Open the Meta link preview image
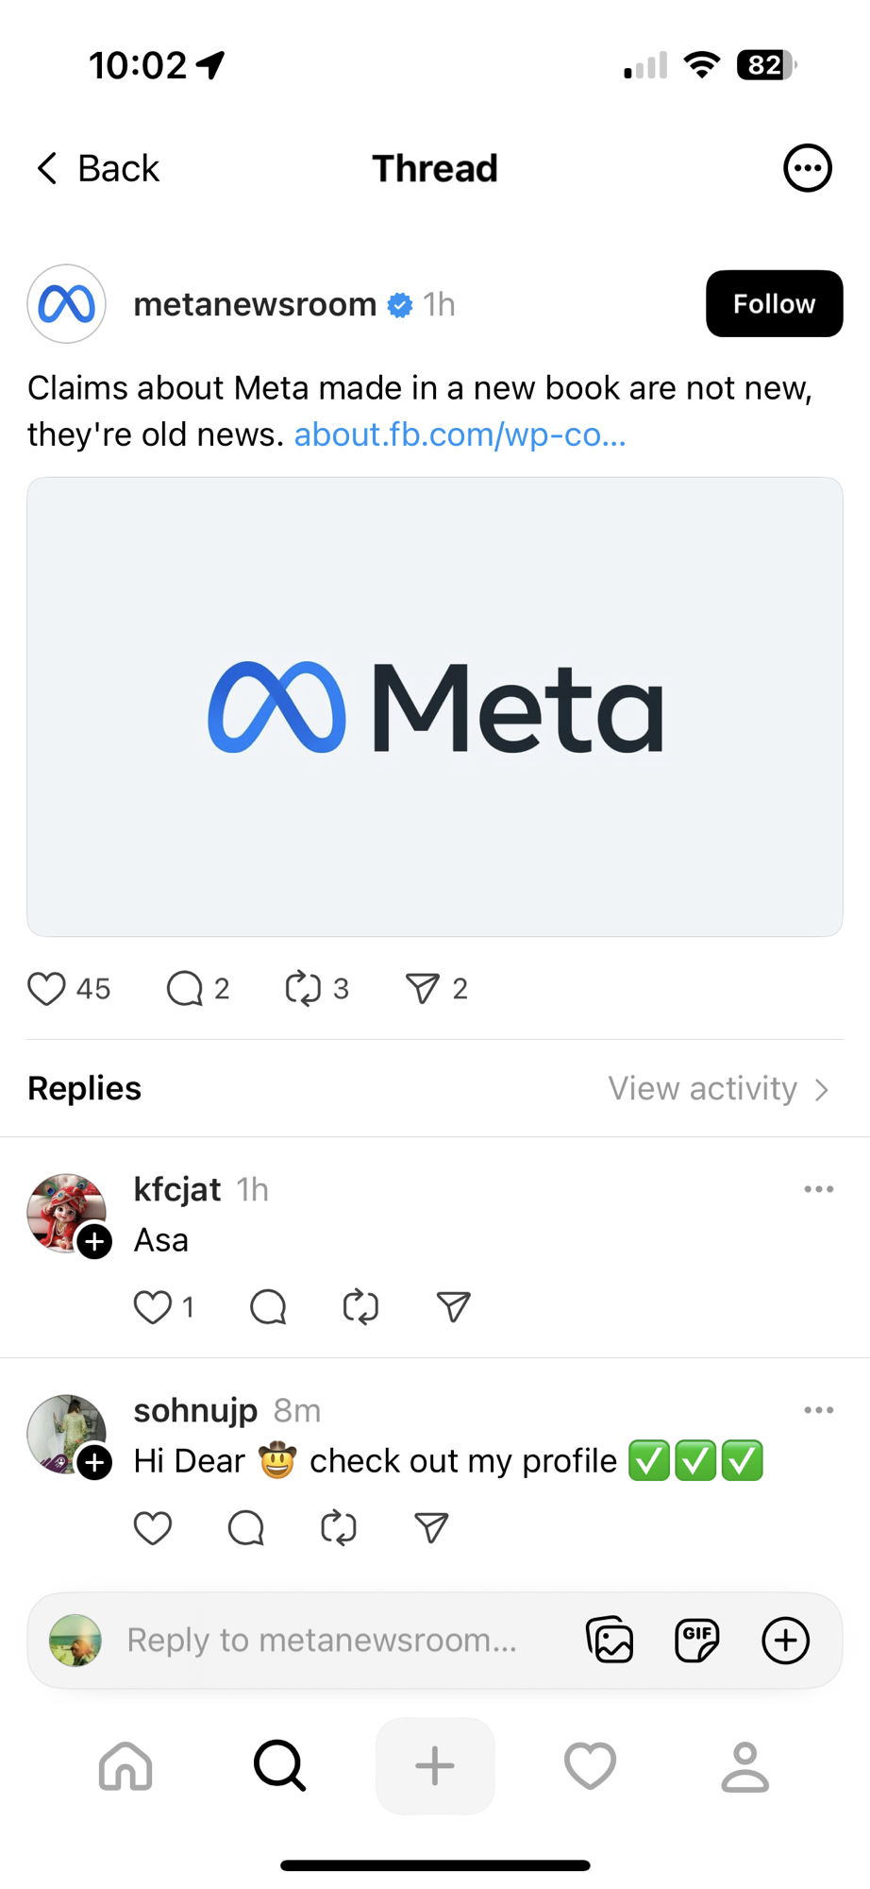870x1889 pixels. point(435,706)
